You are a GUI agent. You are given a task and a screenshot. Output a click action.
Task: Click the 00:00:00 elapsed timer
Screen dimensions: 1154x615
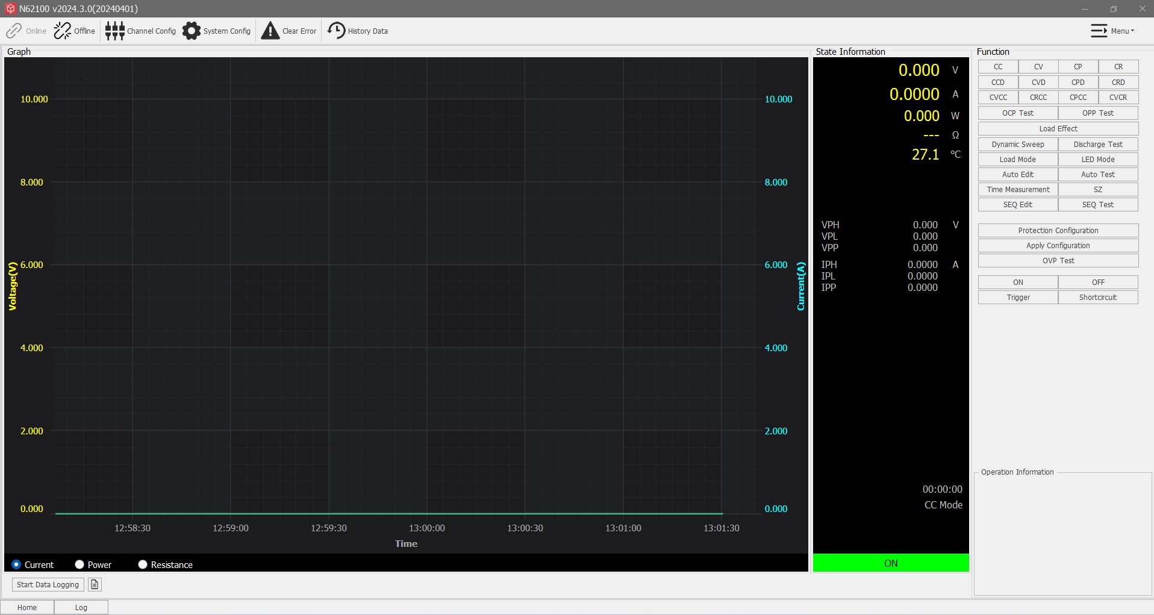[942, 489]
